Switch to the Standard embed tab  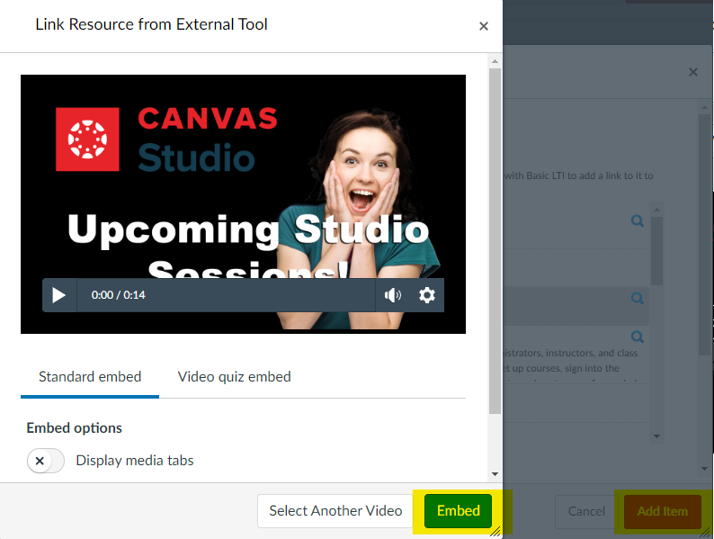pos(90,377)
